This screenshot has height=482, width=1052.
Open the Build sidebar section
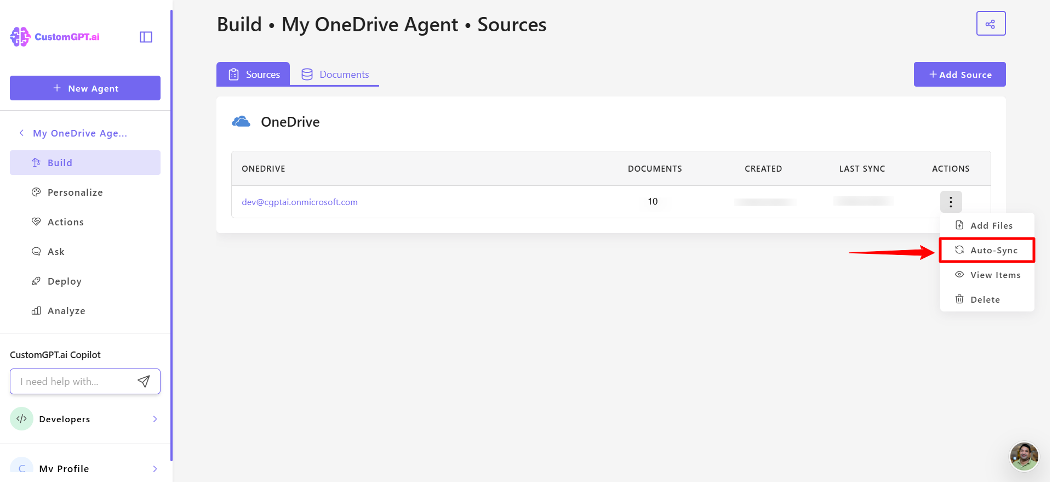pyautogui.click(x=85, y=162)
